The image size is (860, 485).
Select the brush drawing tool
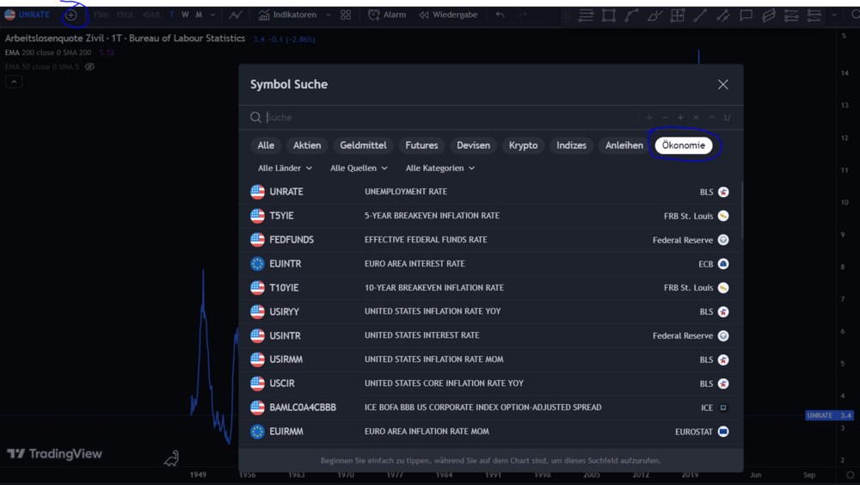click(x=654, y=15)
